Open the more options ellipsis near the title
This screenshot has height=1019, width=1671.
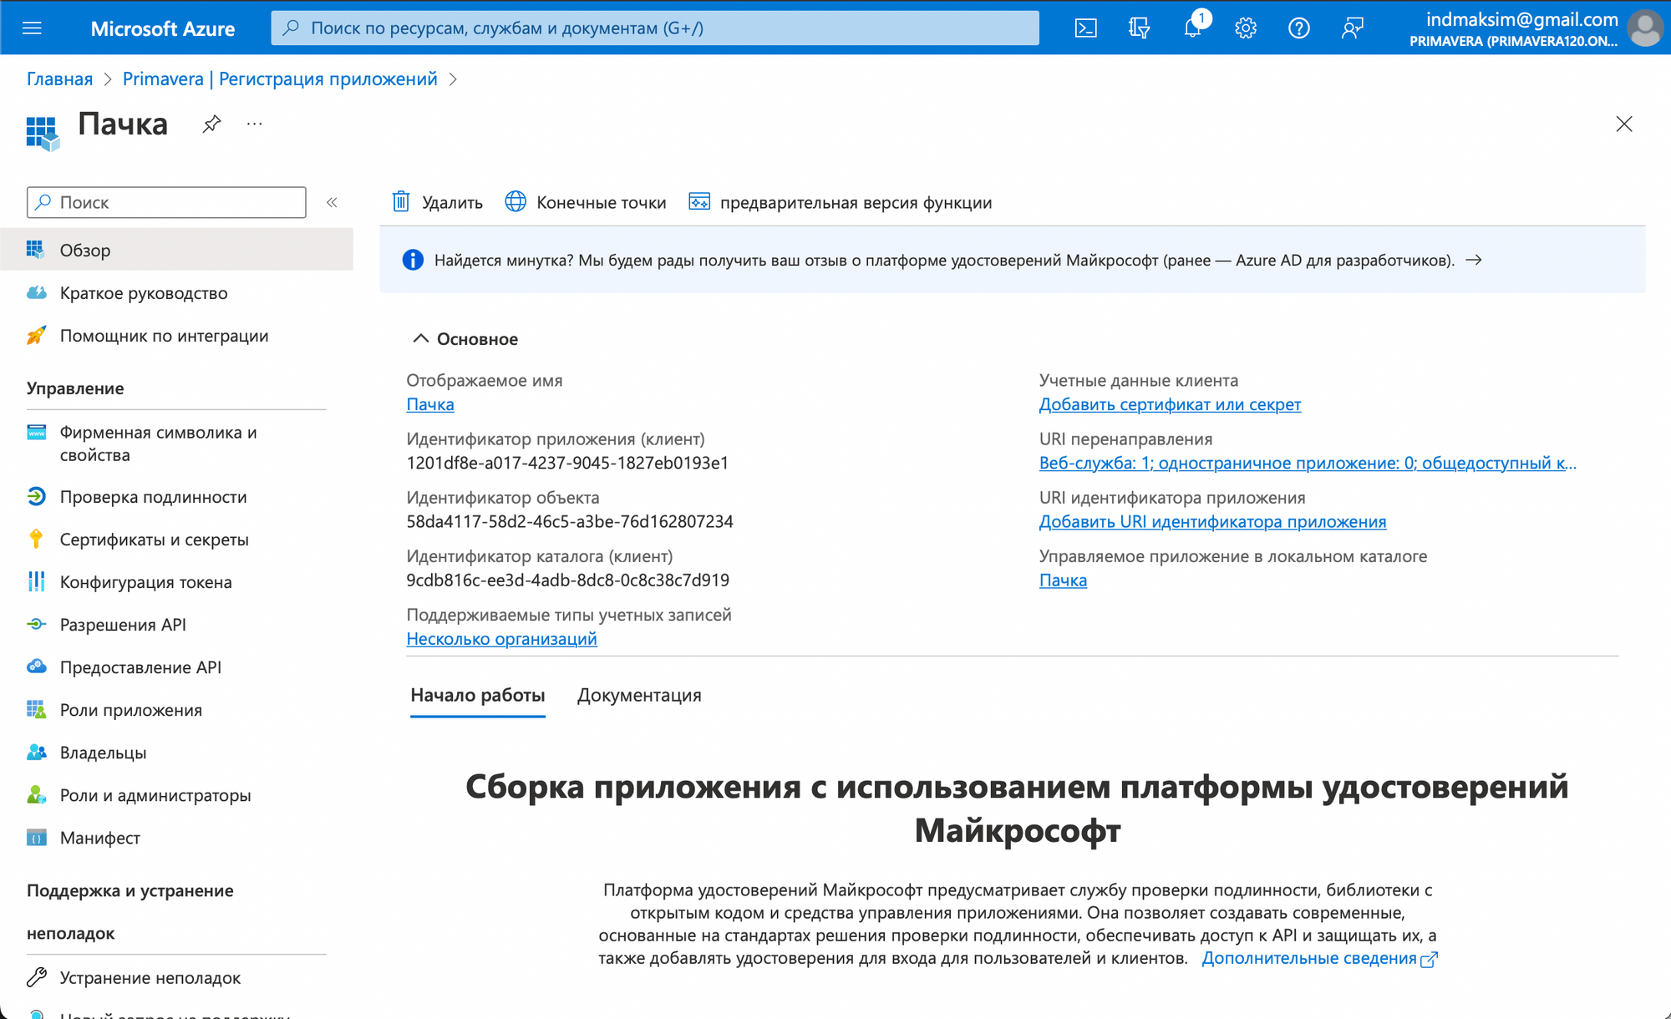coord(255,124)
